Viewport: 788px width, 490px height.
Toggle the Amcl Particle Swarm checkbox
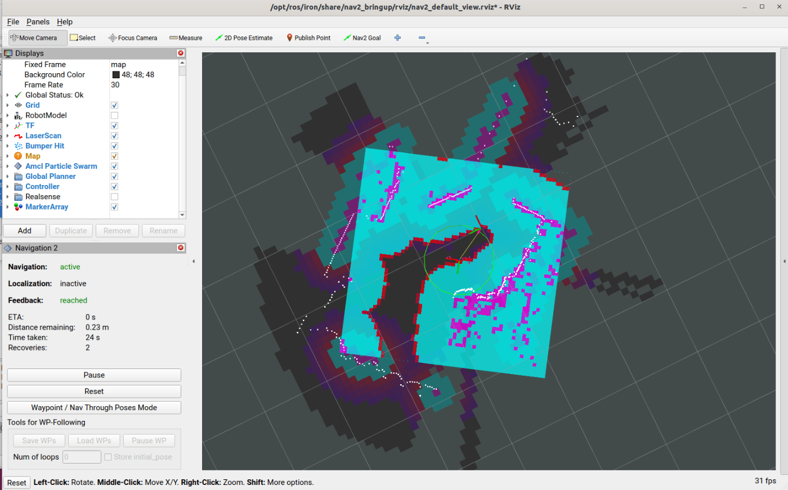(x=114, y=166)
